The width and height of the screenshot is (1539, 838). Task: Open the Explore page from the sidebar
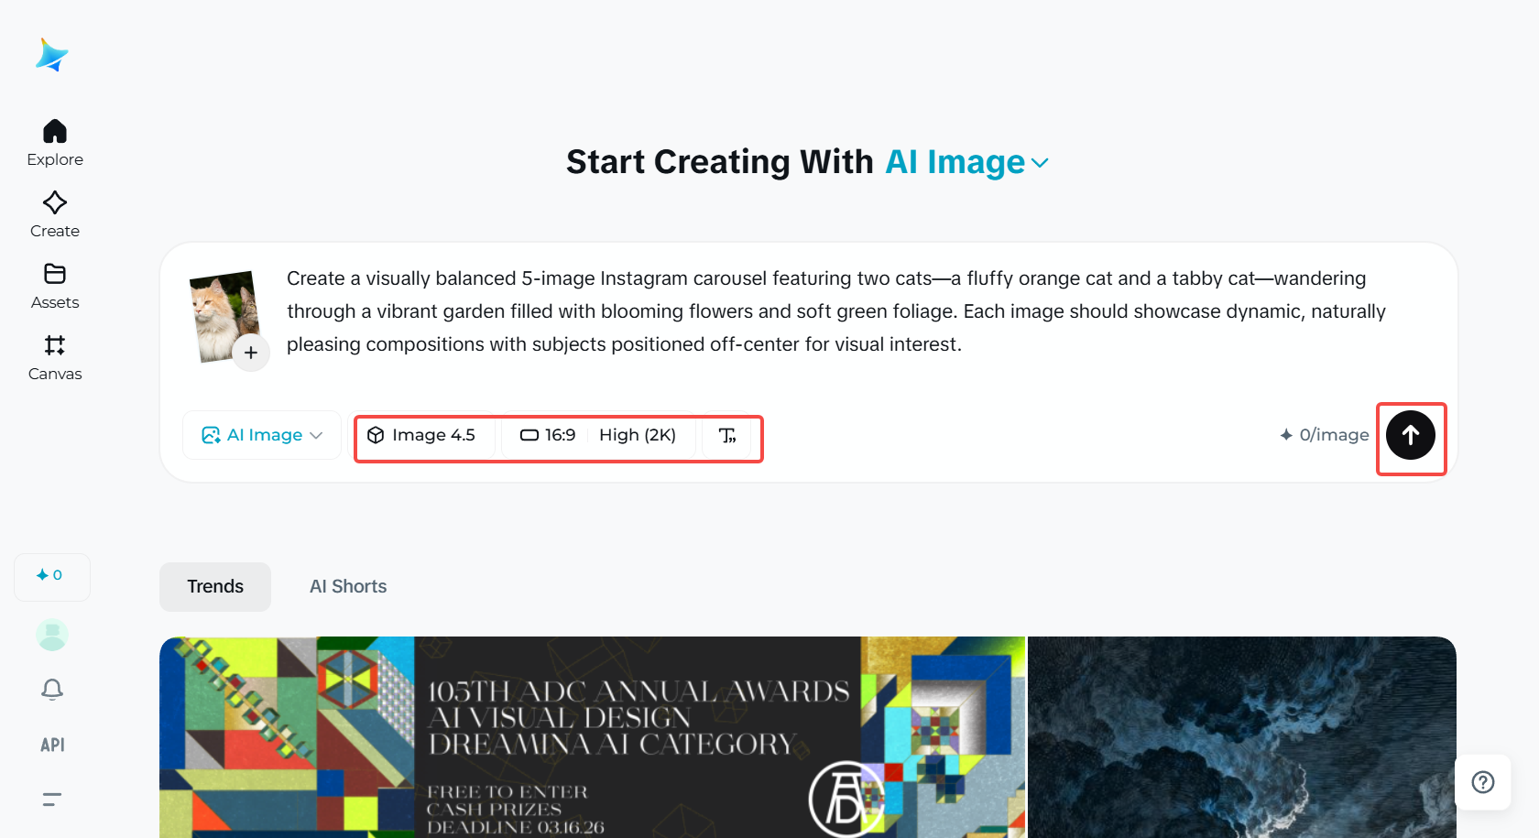click(x=54, y=142)
